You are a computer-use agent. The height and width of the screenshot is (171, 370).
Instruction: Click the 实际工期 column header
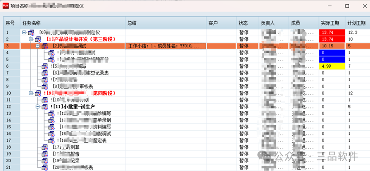(332, 23)
